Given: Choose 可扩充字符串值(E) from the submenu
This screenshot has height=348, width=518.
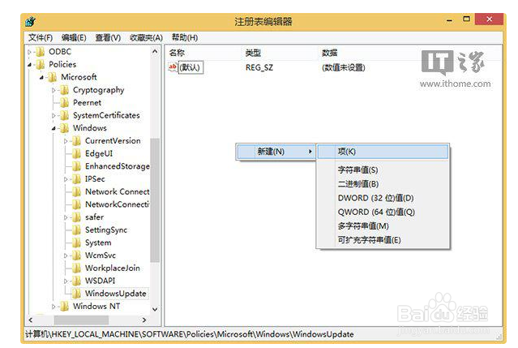Looking at the screenshot, I should tap(369, 240).
